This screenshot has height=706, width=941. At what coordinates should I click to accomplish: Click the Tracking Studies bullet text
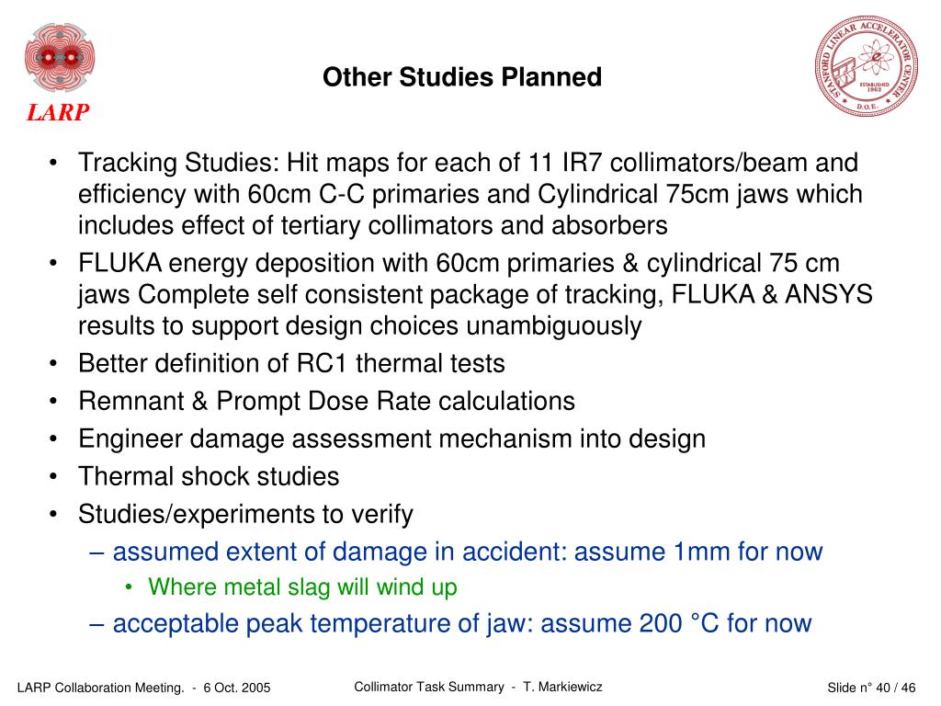(x=470, y=194)
